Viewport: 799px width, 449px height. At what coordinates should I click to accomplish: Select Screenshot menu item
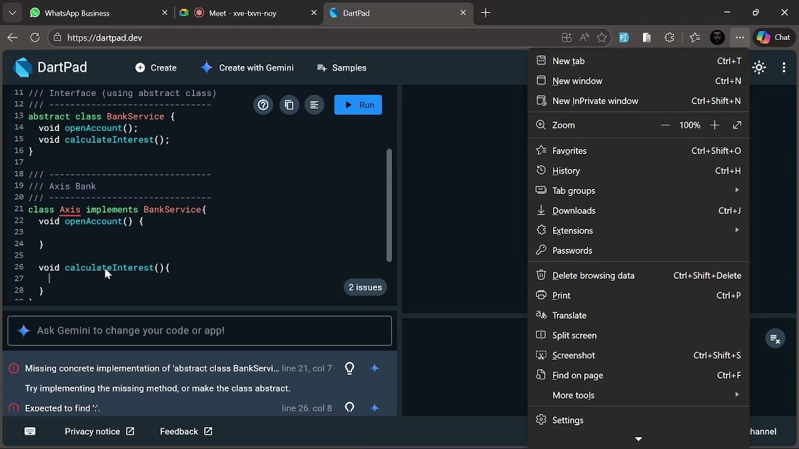click(x=639, y=355)
